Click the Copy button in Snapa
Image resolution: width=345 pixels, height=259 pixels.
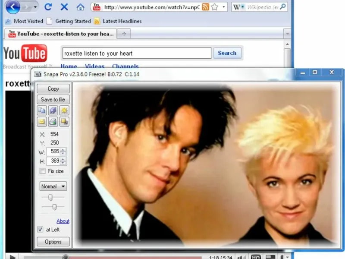tap(53, 88)
